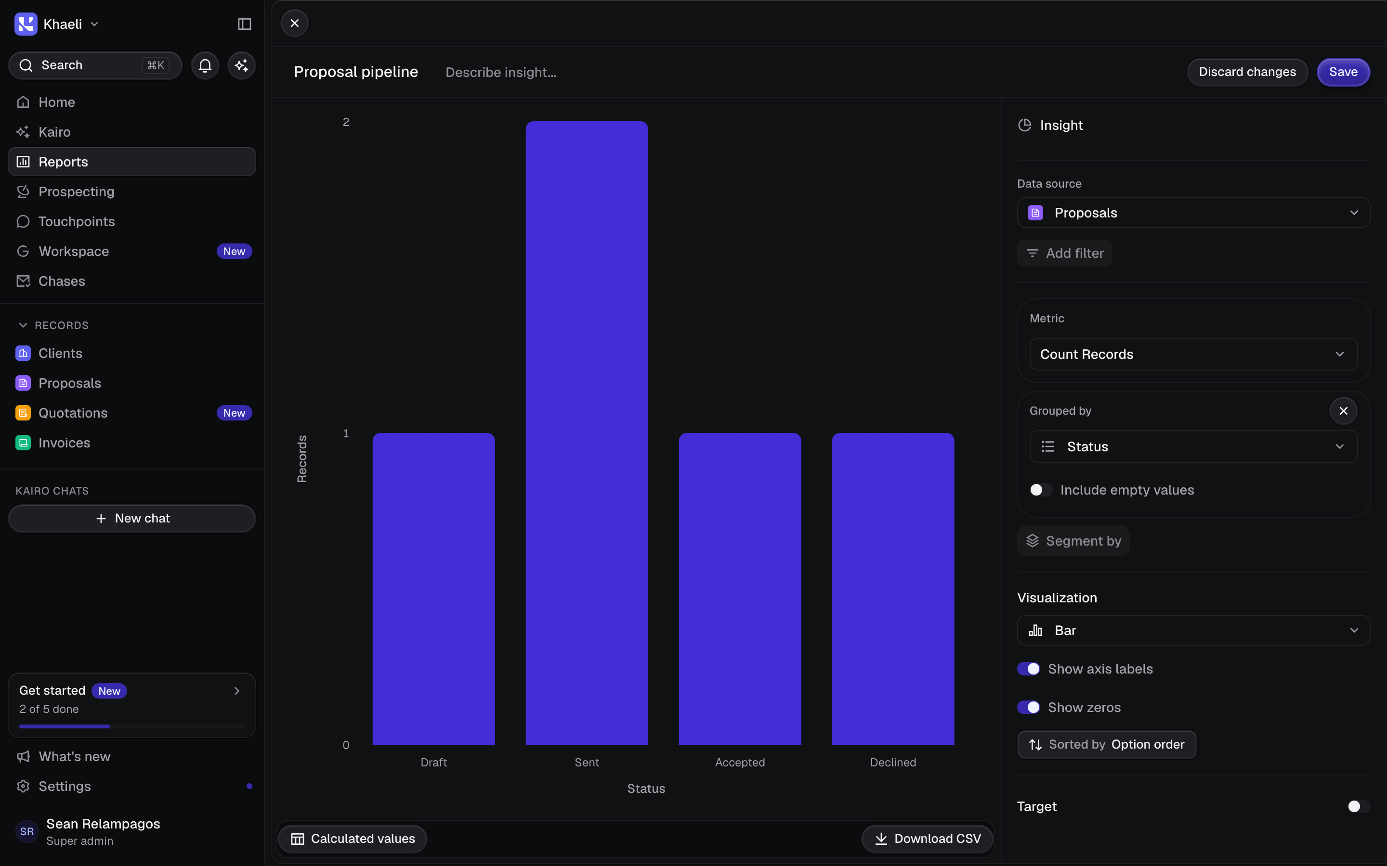
Task: Open Prospecting in sidebar
Action: [x=132, y=192]
